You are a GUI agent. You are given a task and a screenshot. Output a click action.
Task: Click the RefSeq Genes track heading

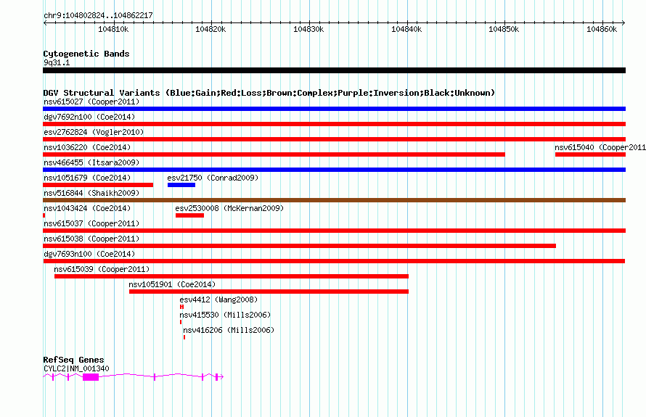74,360
